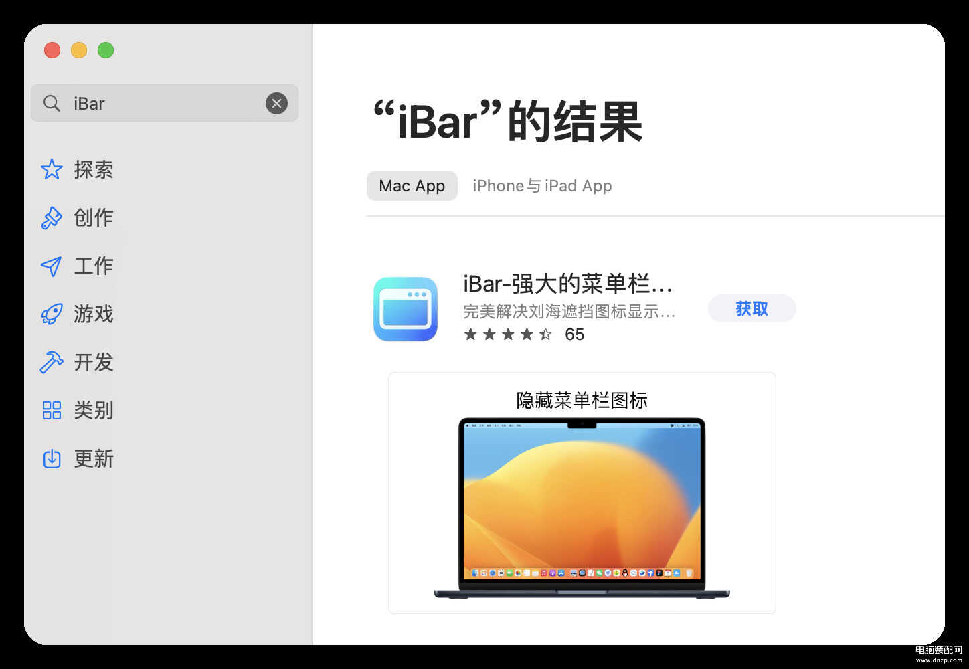Click the iBar subtitle 完美解决刘海遮挡图标显示

click(x=569, y=312)
